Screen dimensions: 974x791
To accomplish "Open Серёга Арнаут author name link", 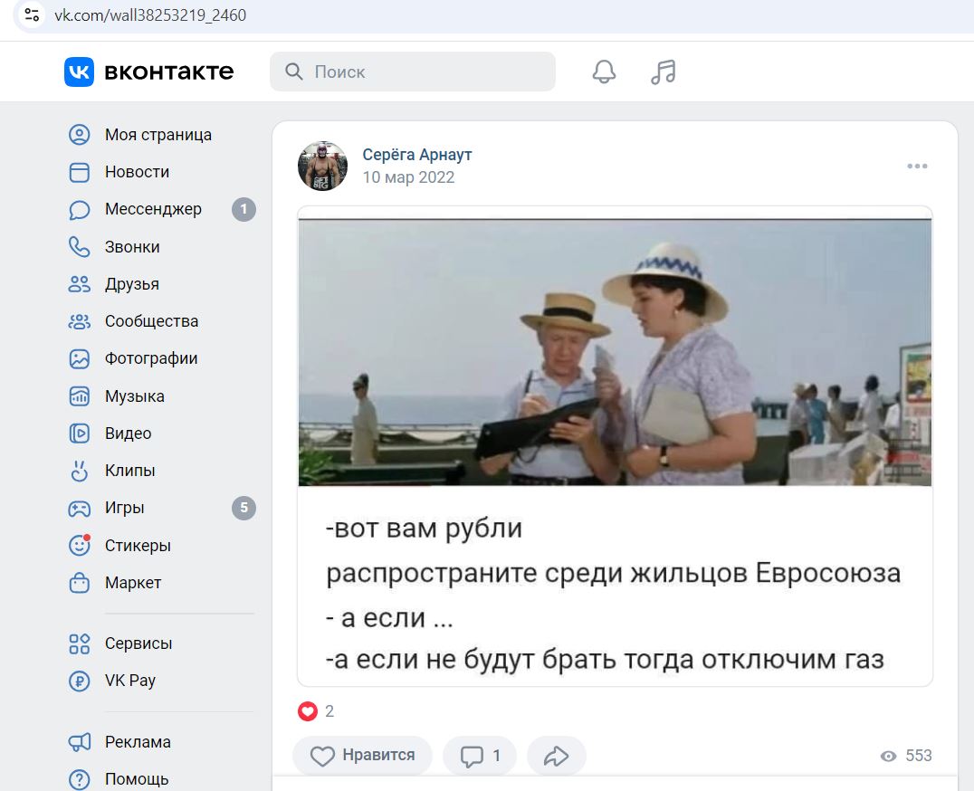I will tap(416, 155).
